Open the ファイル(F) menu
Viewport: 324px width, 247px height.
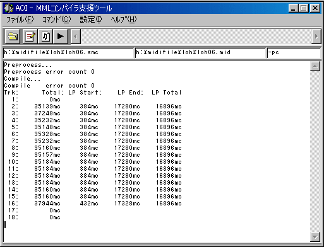[x=20, y=20]
